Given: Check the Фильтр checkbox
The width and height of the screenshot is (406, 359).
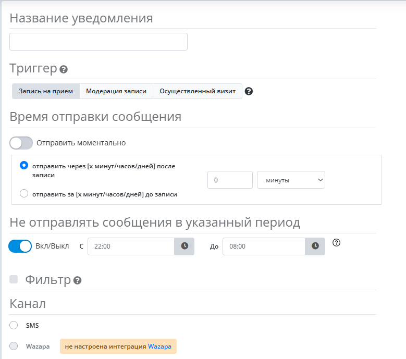Looking at the screenshot, I should (14, 280).
